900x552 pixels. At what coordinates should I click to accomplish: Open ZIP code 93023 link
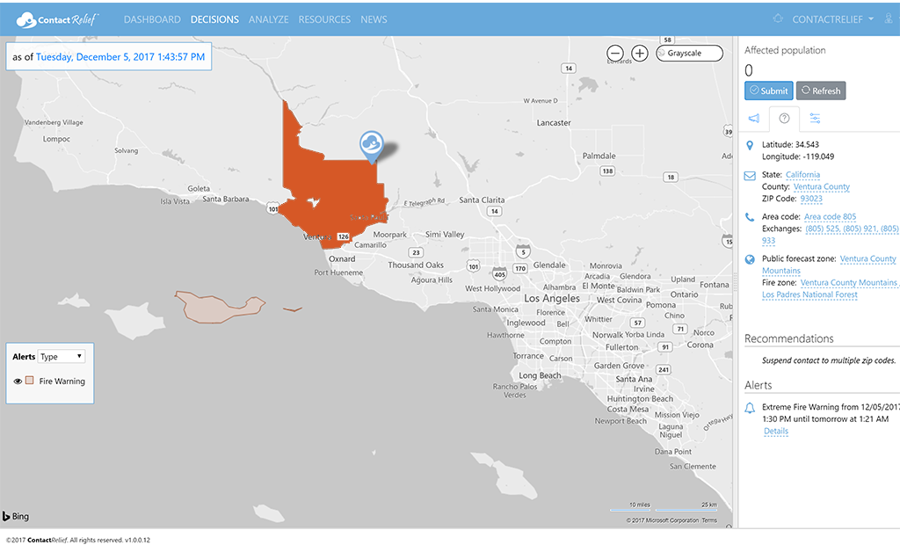tap(811, 199)
